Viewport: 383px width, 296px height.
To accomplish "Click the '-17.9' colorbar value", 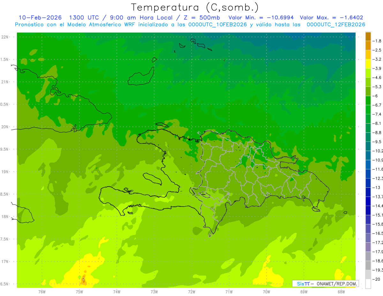I will pos(378,252).
